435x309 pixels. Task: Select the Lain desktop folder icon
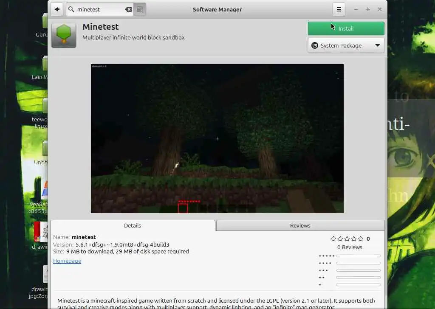coord(45,63)
